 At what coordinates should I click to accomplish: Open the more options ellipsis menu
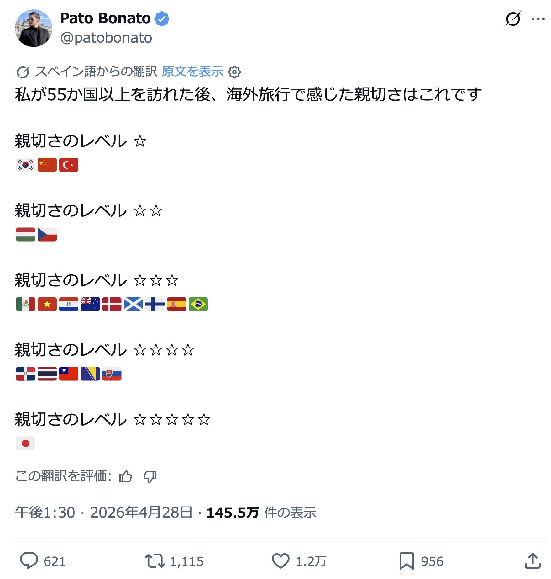[538, 19]
